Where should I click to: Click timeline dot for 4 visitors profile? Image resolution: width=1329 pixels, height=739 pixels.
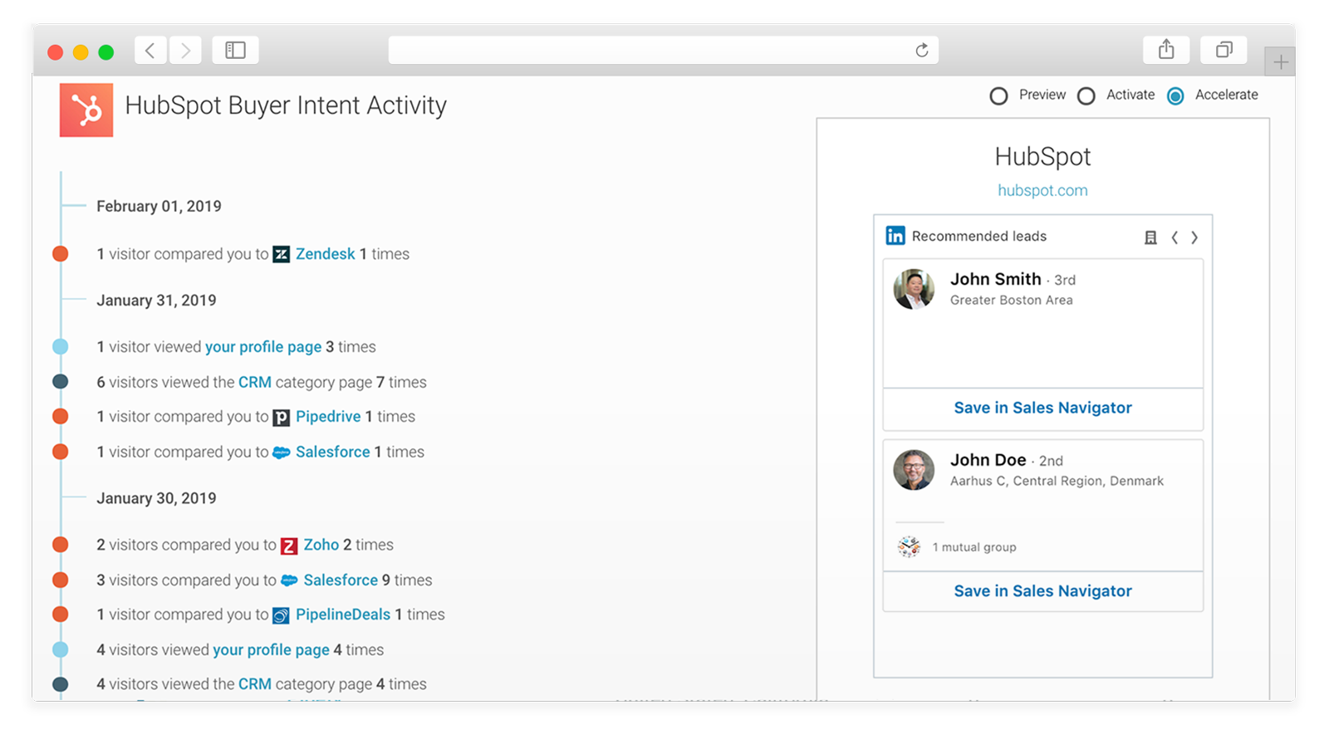[x=61, y=650]
